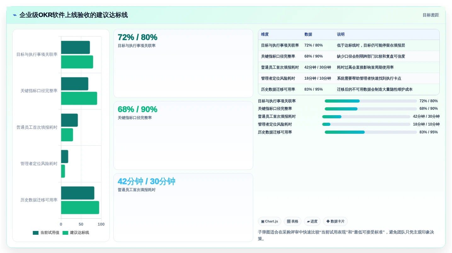
Task: Click the 目标差距 label in the header
Action: point(431,15)
